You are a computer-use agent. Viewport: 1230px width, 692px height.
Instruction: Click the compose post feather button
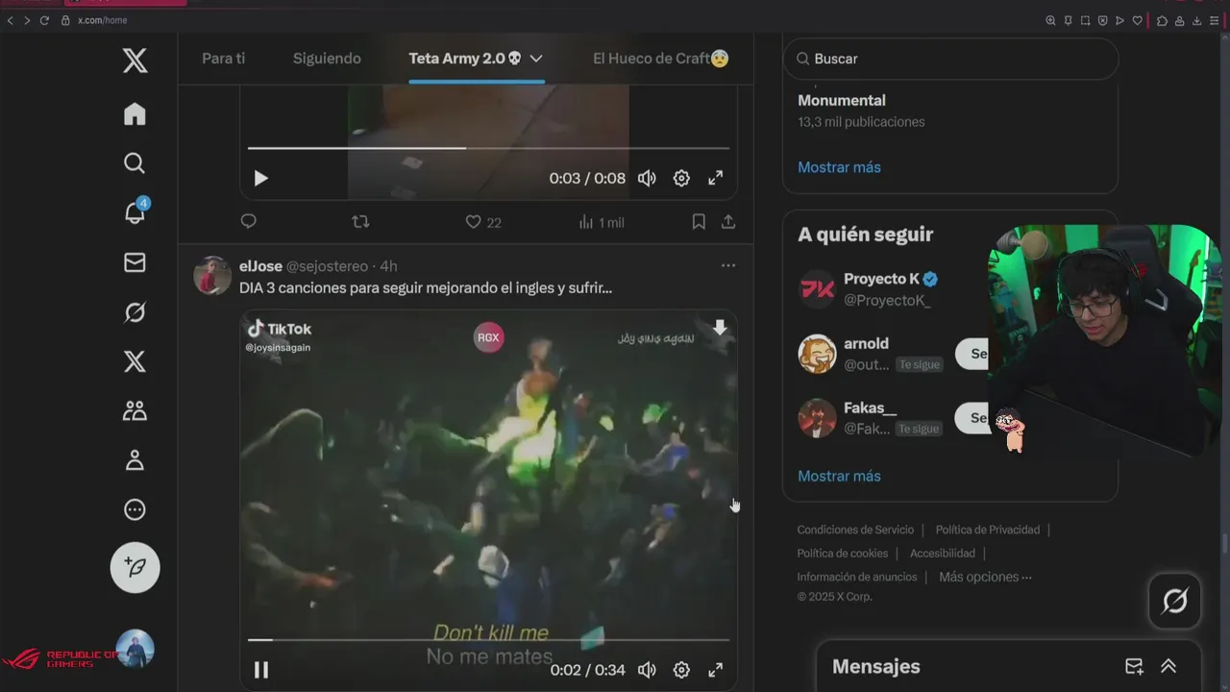(135, 567)
